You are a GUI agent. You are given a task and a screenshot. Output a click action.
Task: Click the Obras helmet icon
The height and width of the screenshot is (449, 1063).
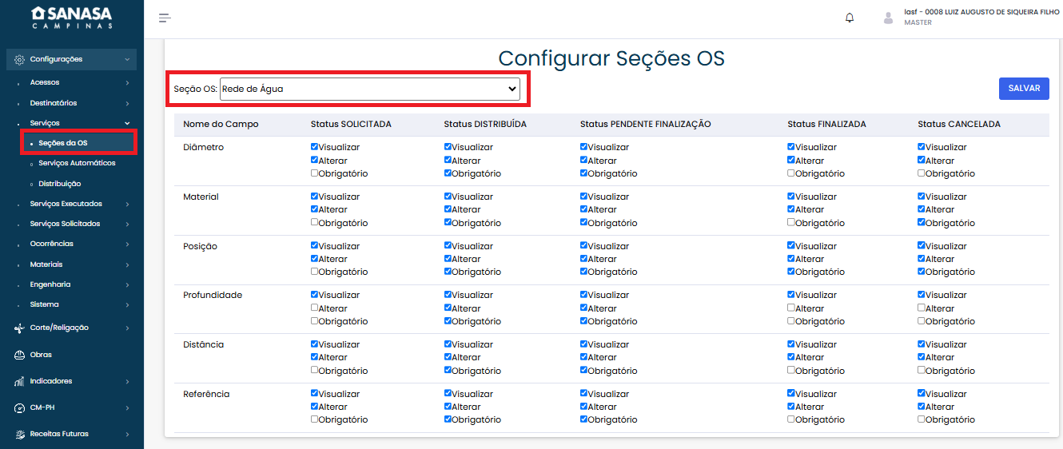coord(19,355)
